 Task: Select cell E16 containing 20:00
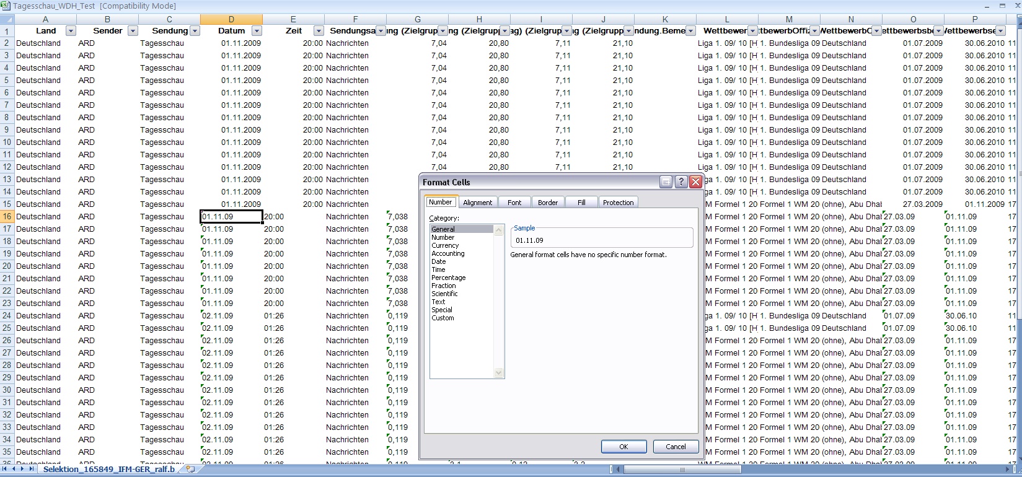[x=293, y=216]
